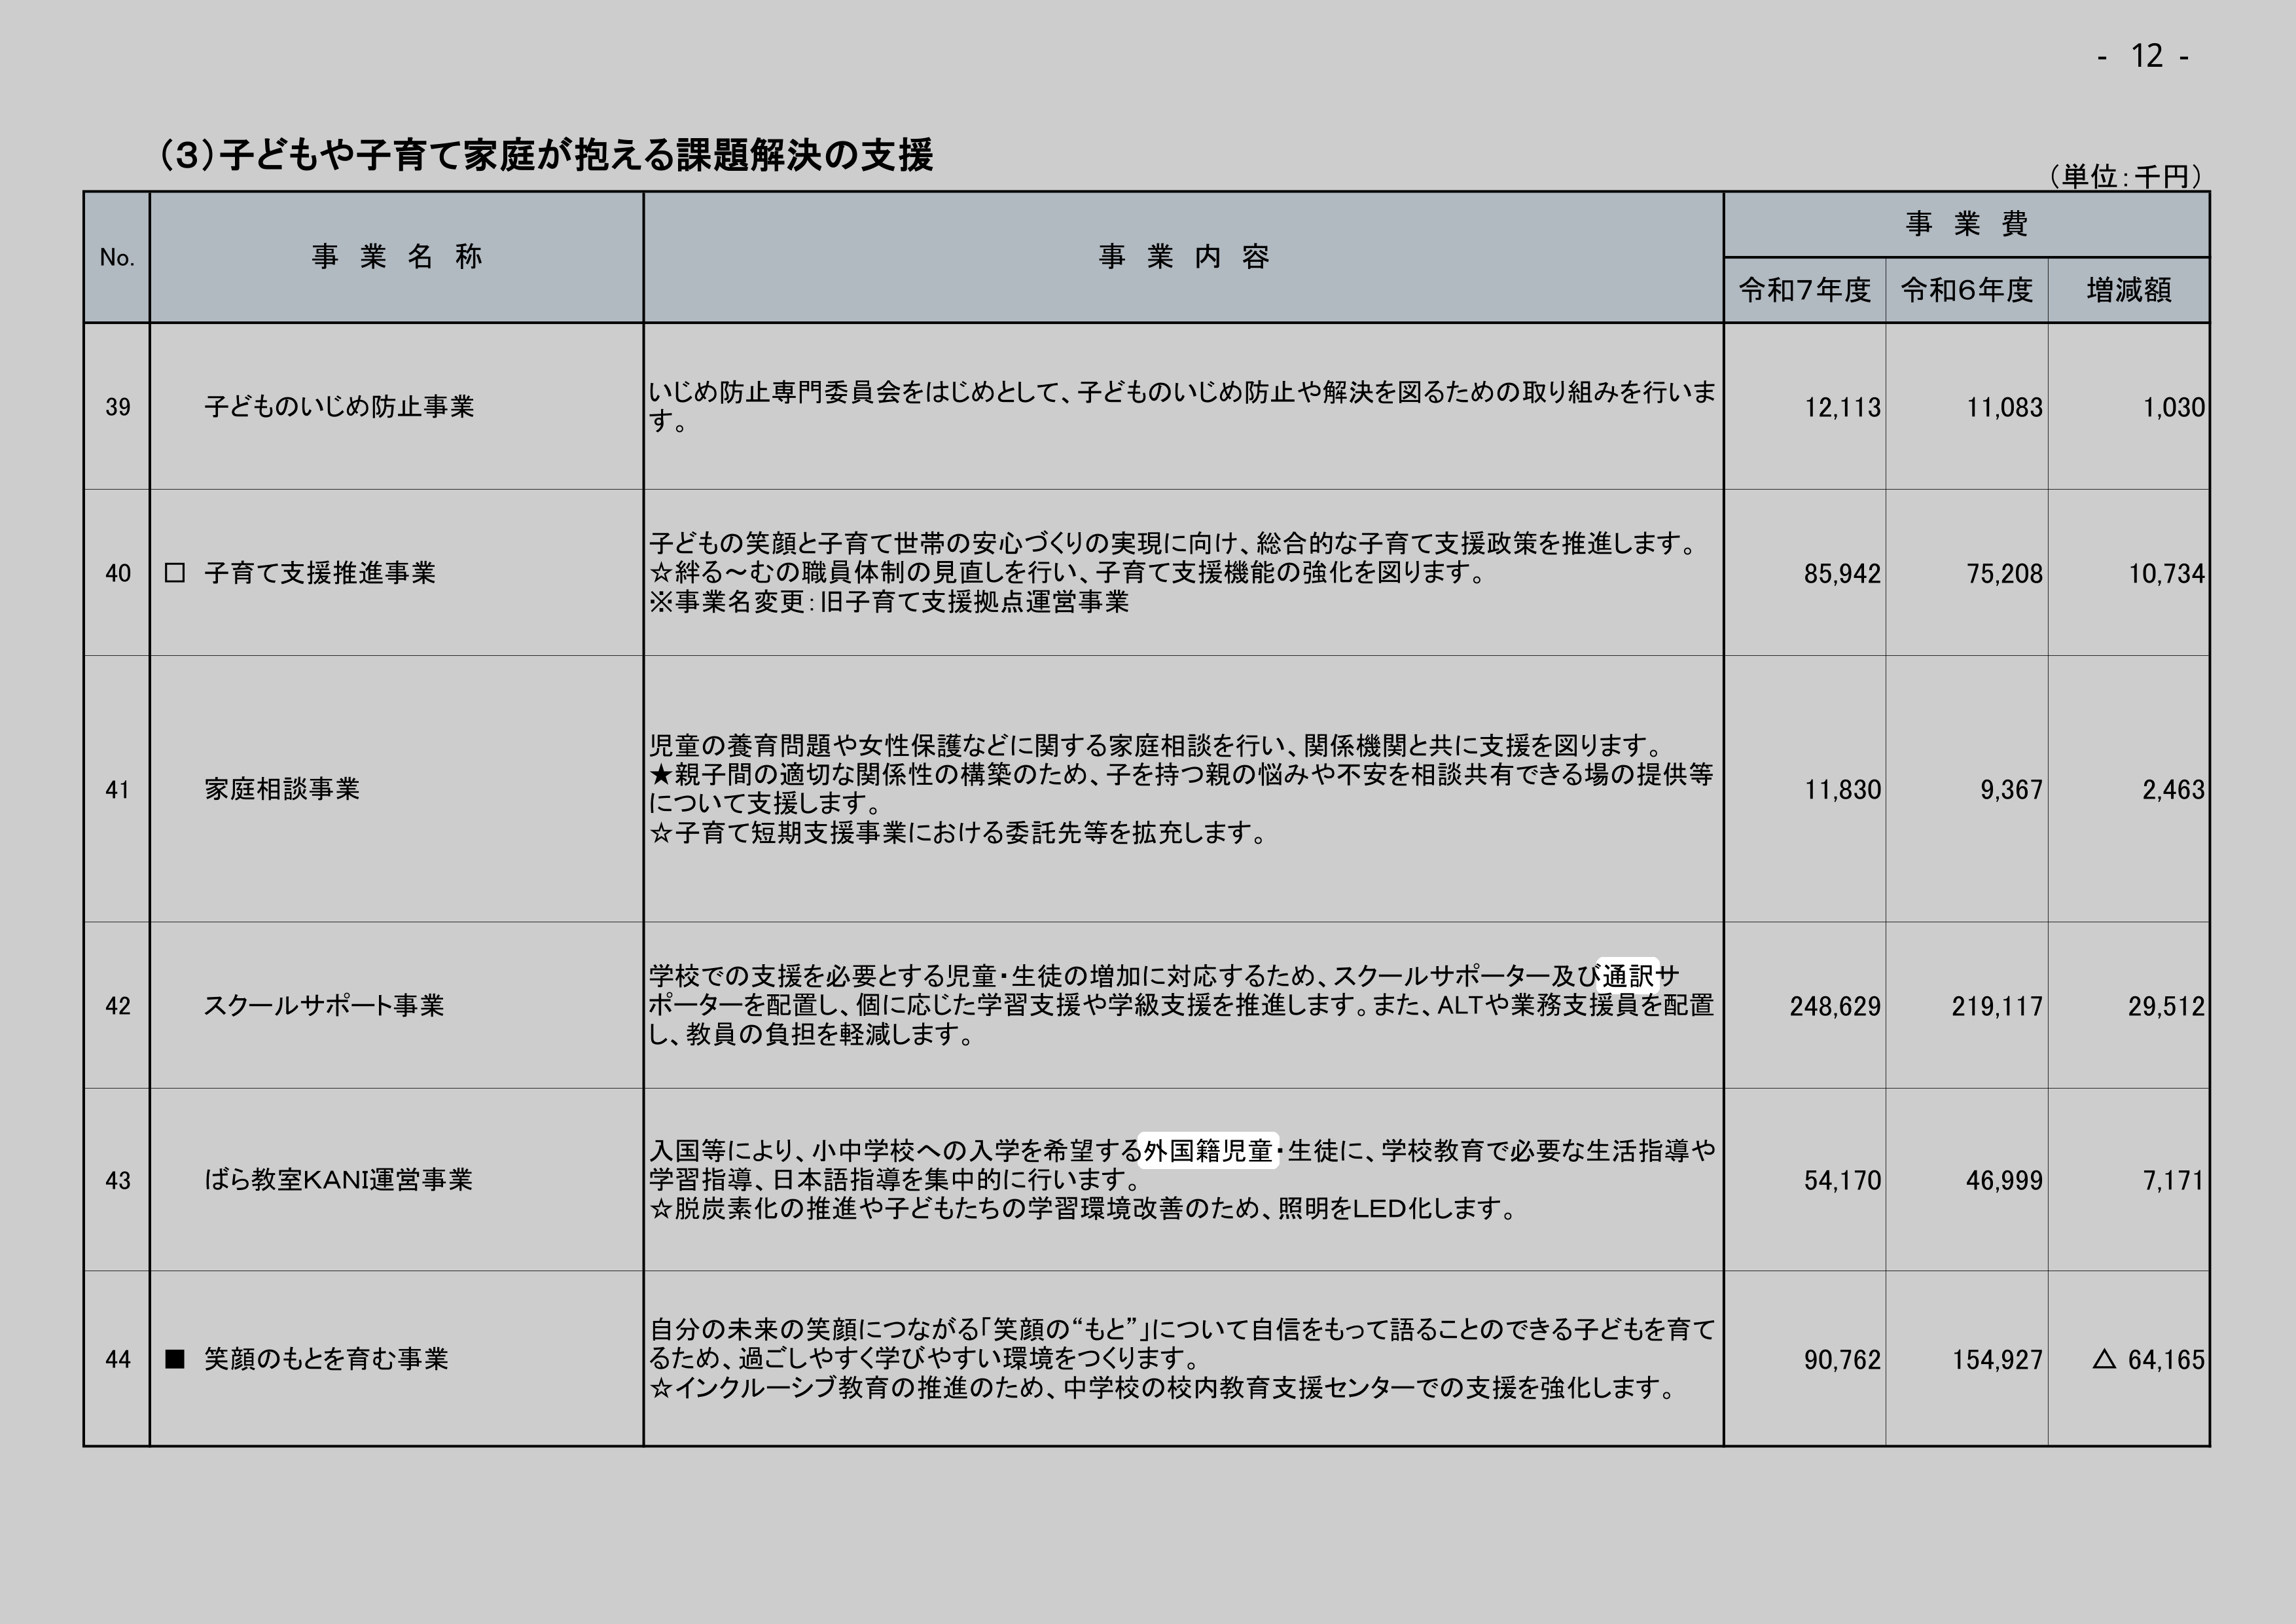Viewport: 2296px width, 1624px height.
Task: Click the No. column header
Action: [x=117, y=258]
